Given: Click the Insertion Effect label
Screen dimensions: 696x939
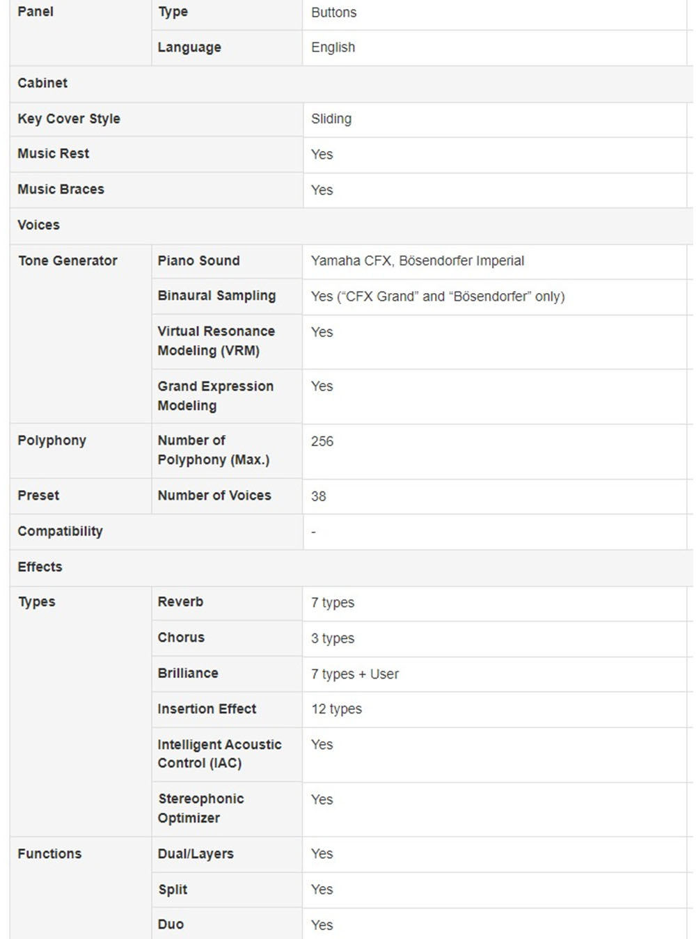Looking at the screenshot, I should (207, 709).
